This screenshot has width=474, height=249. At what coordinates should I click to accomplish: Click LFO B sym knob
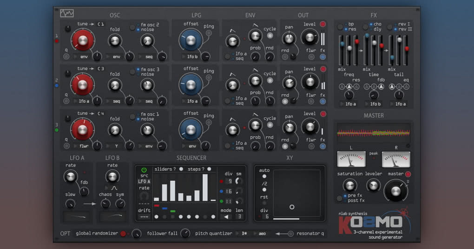click(x=120, y=204)
